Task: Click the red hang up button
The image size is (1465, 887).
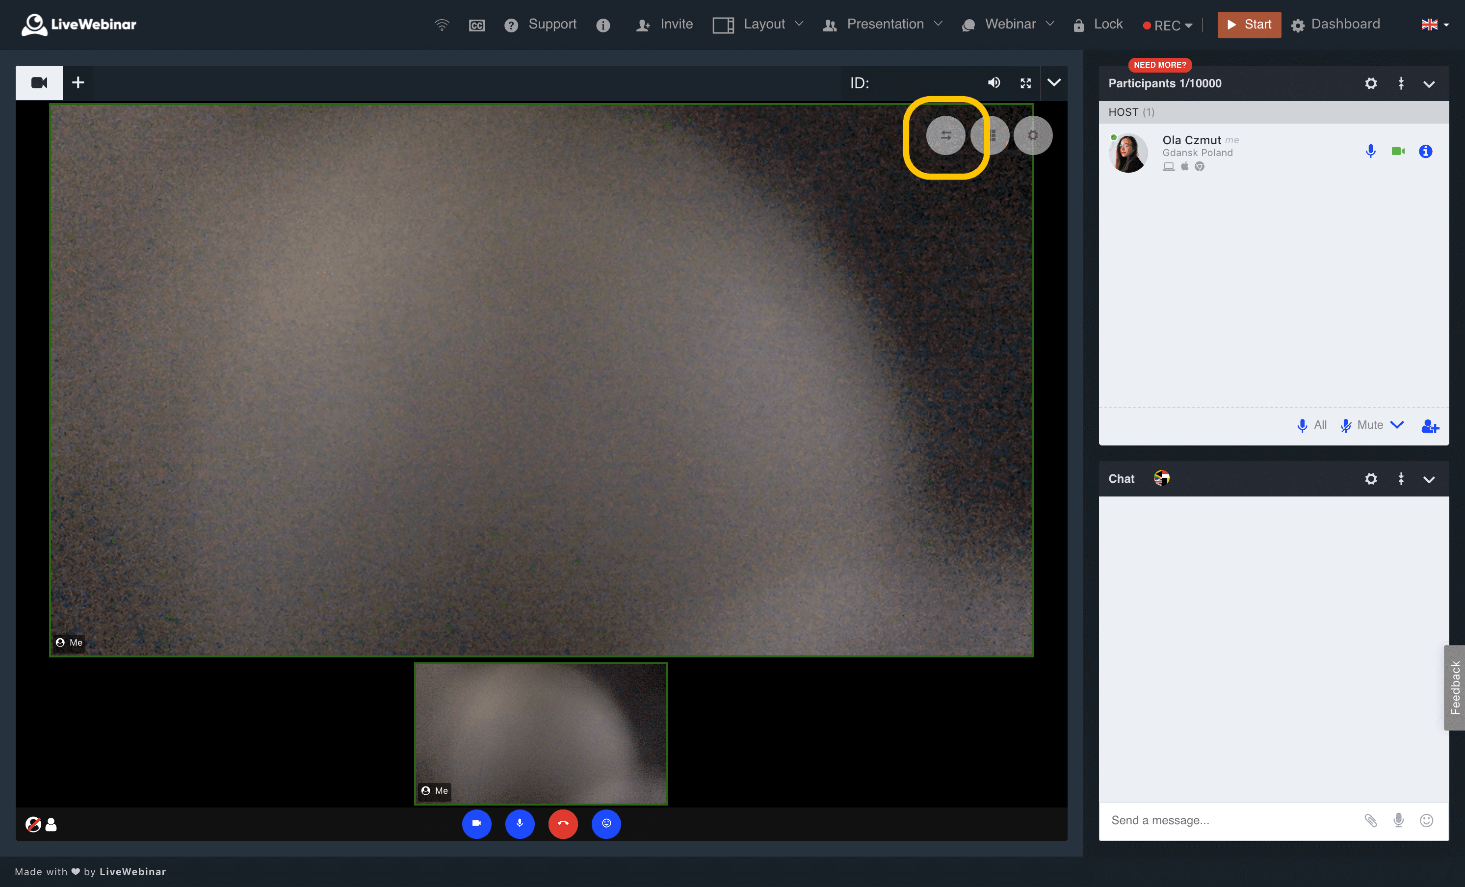Action: point(562,823)
